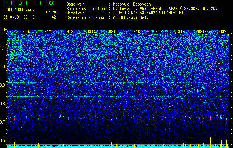This screenshot has width=233, height=148.
Task: Click the Receiving Location label
Action: click(86, 9)
